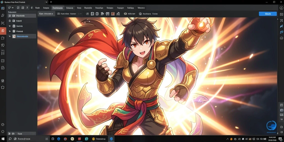Click the orange highlighted icon in the left sidebar

click(x=3, y=31)
